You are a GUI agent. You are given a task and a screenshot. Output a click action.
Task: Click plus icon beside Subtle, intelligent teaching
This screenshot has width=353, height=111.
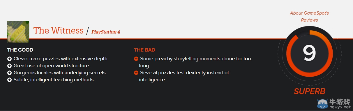click(x=9, y=80)
